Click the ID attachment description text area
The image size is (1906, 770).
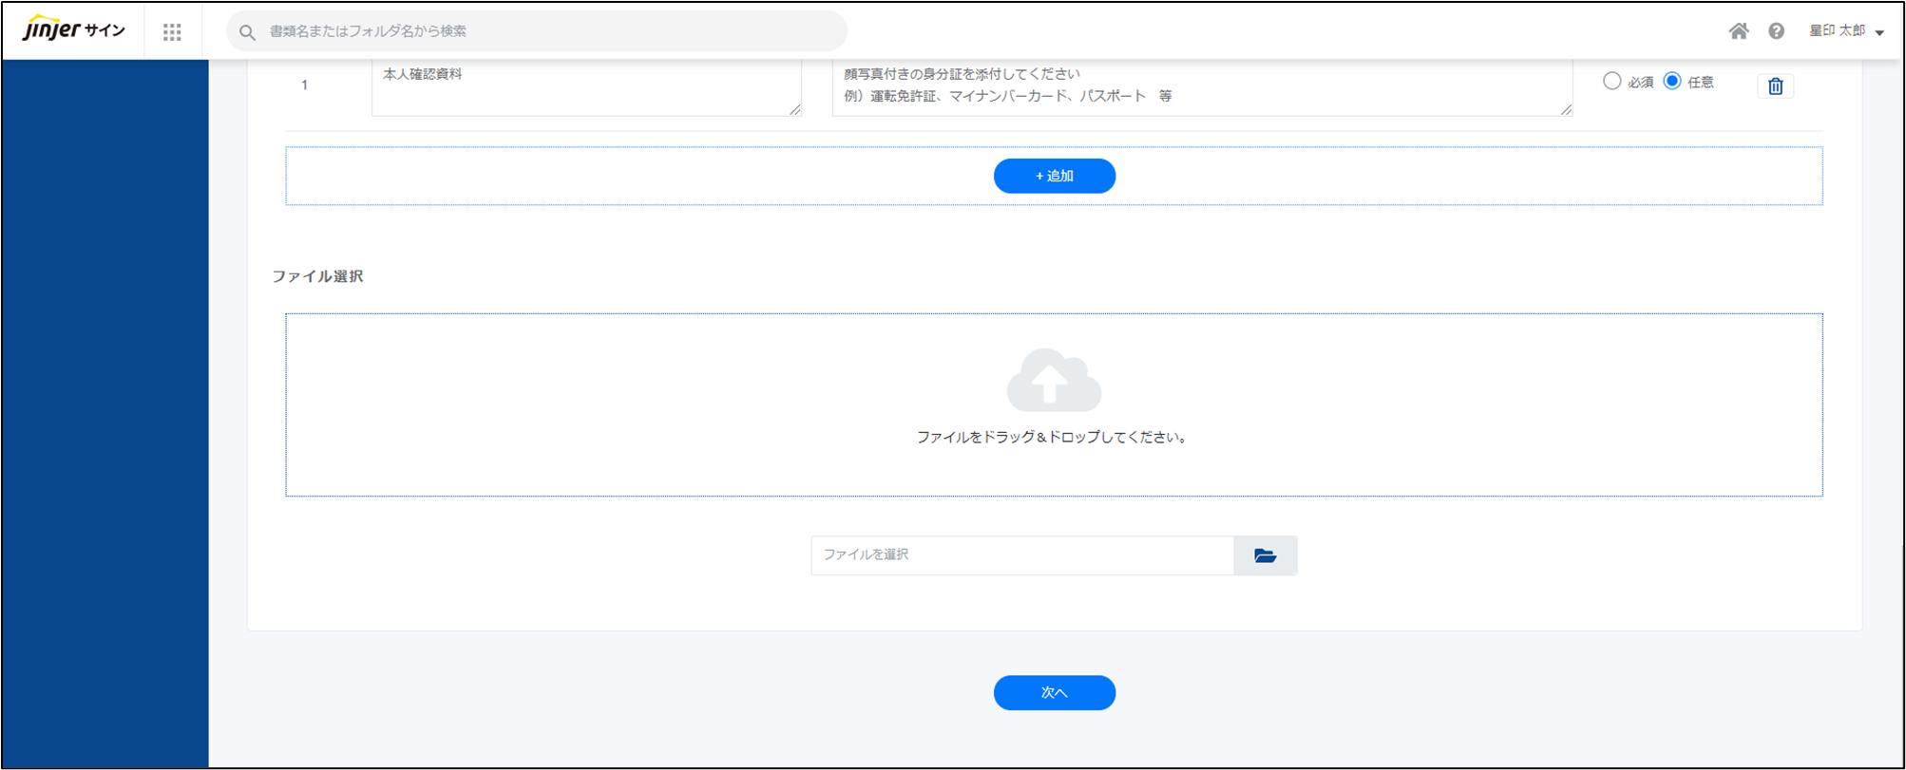(1200, 87)
